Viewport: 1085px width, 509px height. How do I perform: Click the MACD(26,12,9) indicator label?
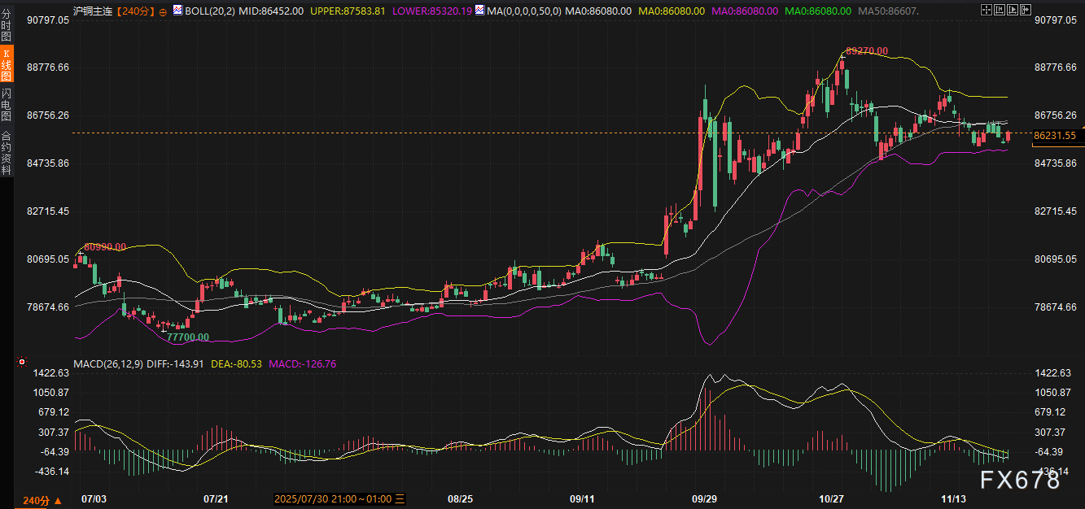pyautogui.click(x=110, y=363)
